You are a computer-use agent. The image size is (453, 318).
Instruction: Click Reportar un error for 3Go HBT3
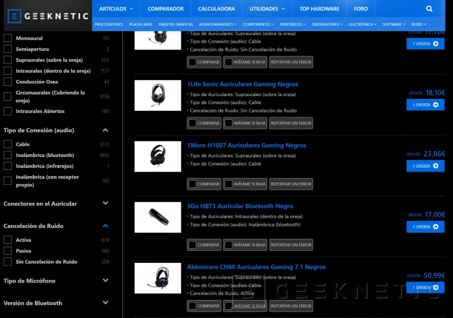click(291, 245)
